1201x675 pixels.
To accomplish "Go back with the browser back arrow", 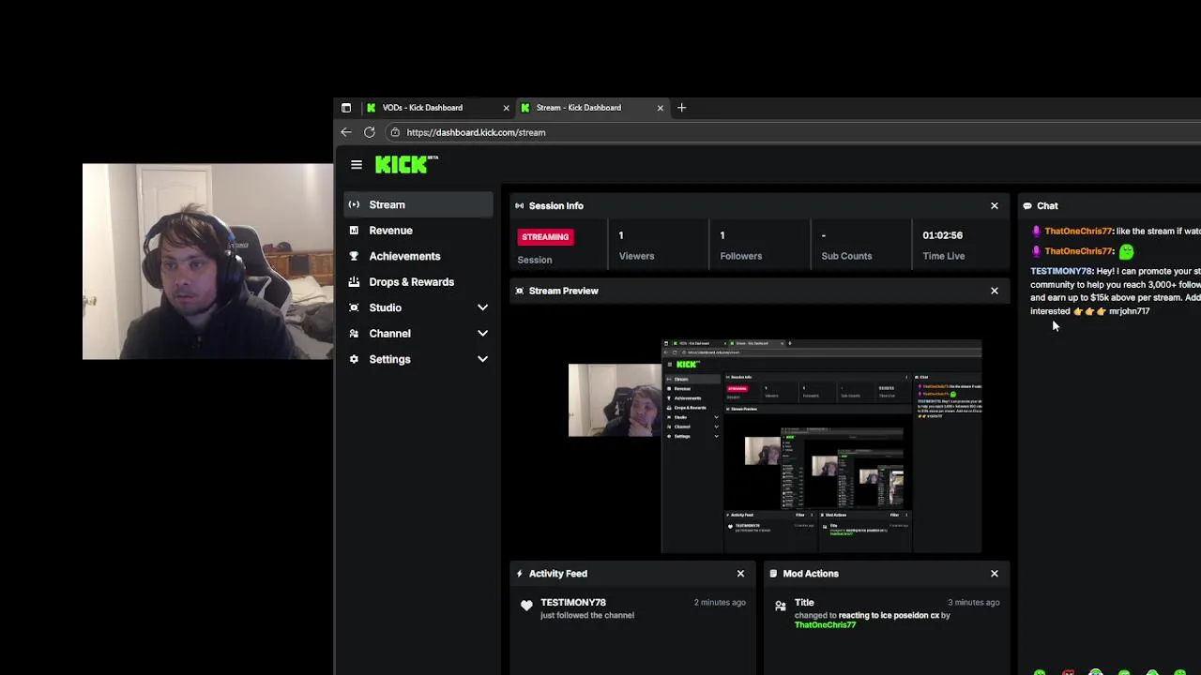I will pyautogui.click(x=346, y=132).
